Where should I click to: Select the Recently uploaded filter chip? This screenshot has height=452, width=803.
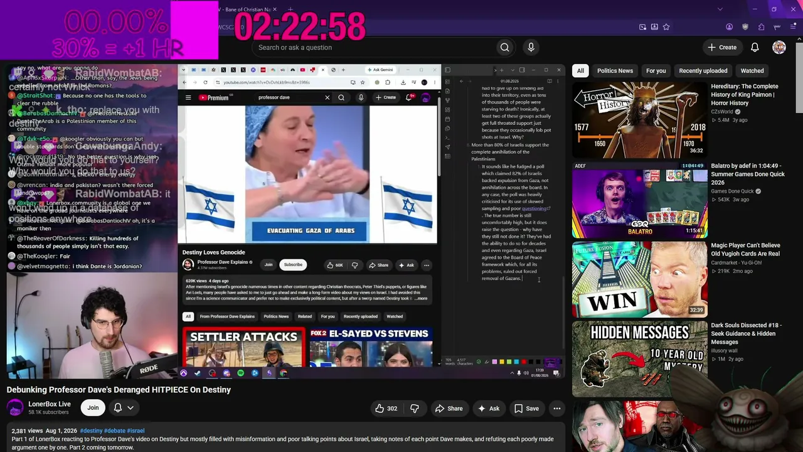[703, 71]
